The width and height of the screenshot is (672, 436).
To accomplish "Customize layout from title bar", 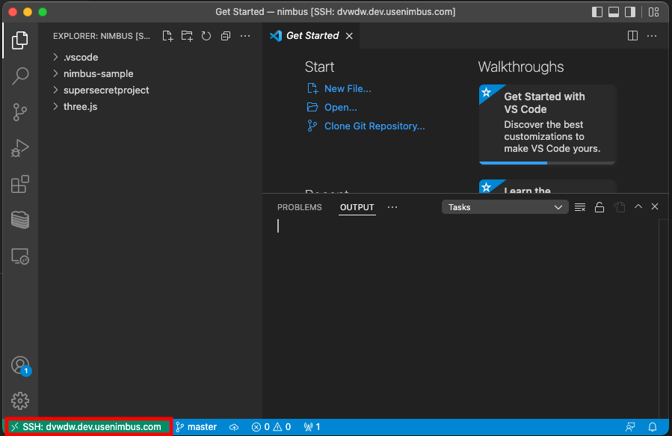I will coord(653,12).
